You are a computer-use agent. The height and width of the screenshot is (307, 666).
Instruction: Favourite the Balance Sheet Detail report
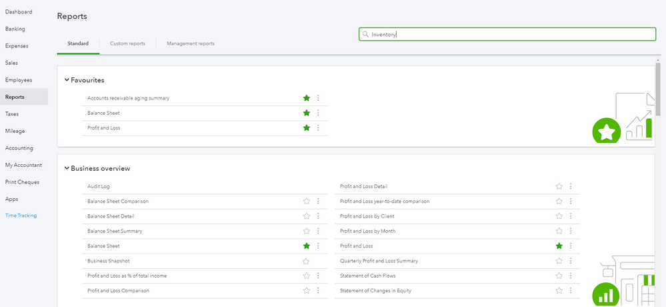(307, 216)
